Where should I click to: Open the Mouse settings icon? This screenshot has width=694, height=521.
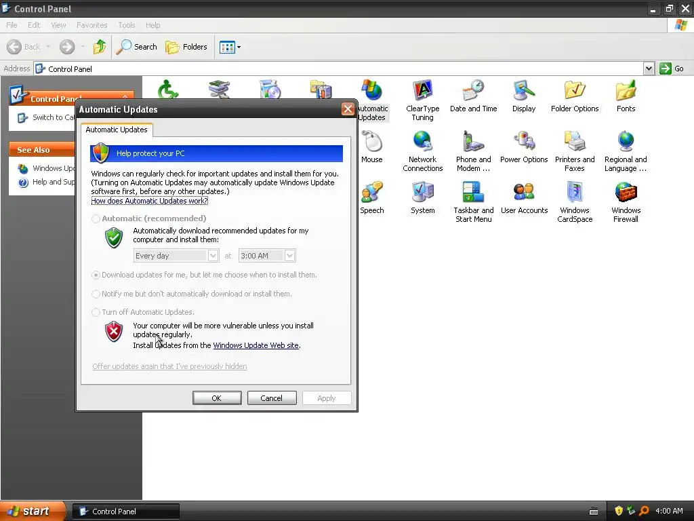[x=372, y=147]
